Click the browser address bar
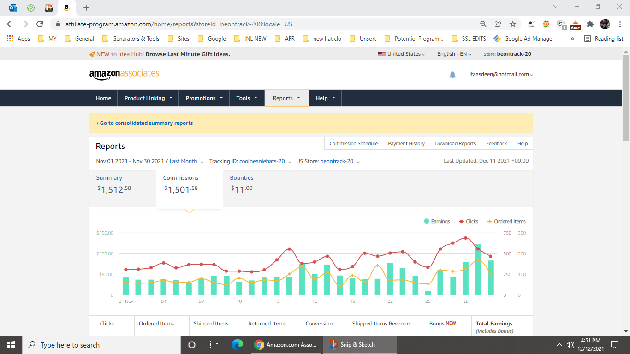The width and height of the screenshot is (630, 354). click(x=267, y=24)
